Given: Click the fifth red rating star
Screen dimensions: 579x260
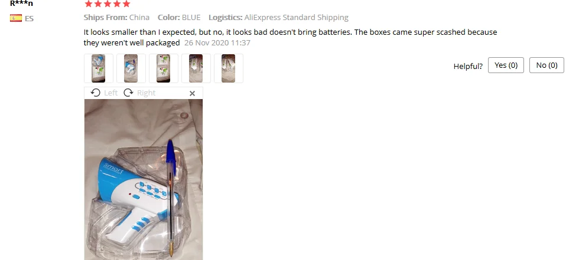Looking at the screenshot, I should (x=126, y=4).
